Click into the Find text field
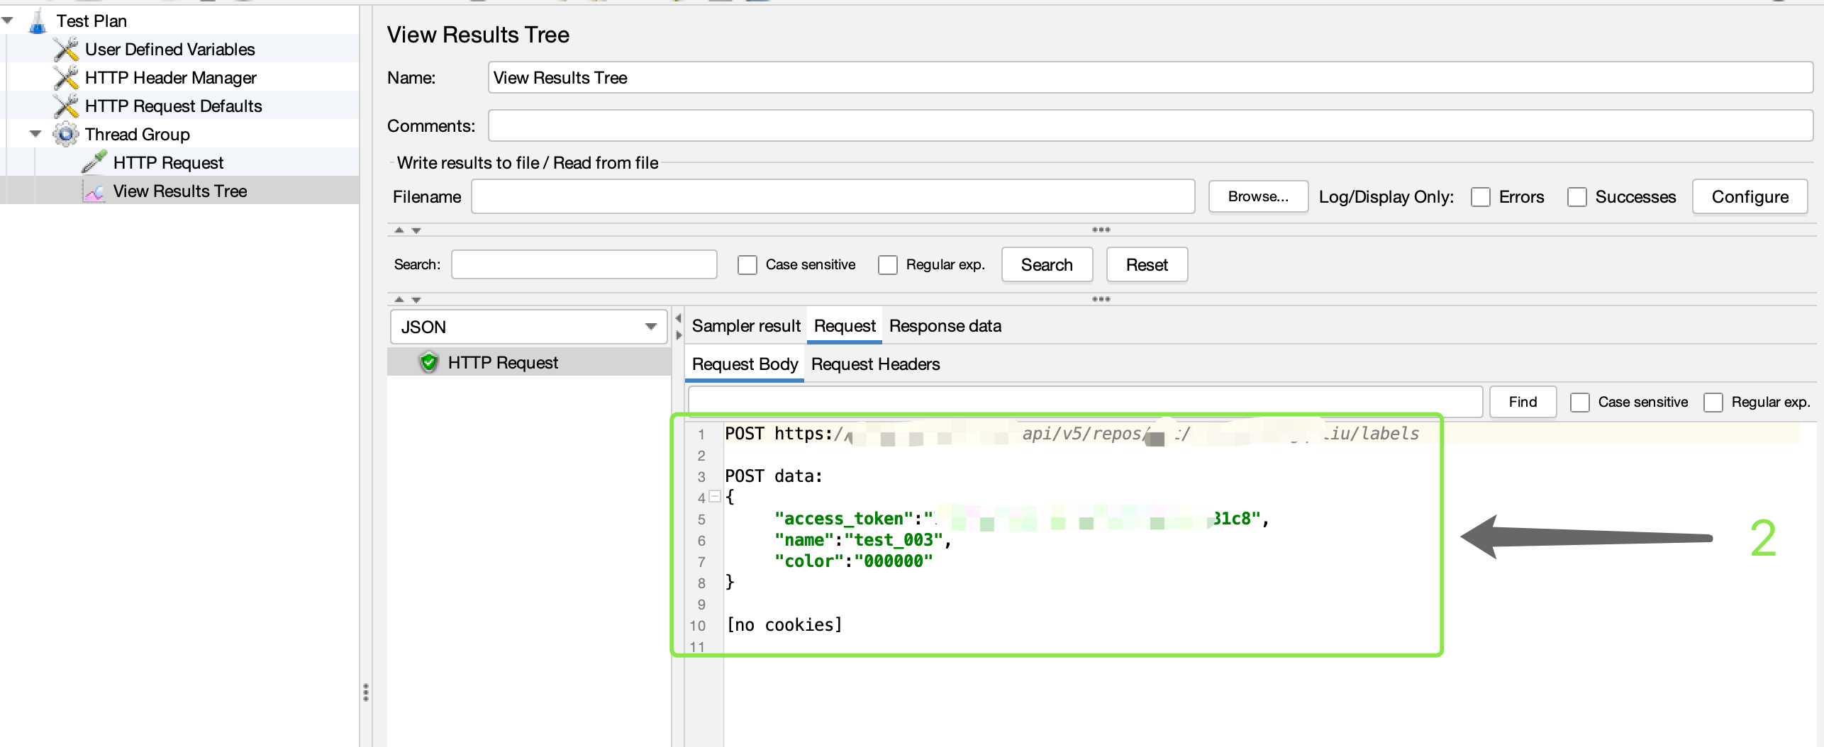 pyautogui.click(x=1085, y=402)
